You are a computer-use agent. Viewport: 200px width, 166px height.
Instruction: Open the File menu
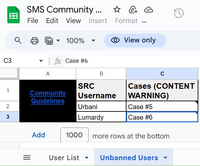33,21
